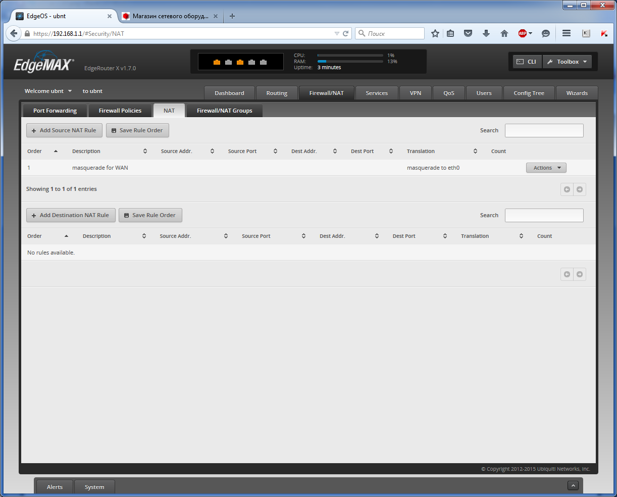The height and width of the screenshot is (497, 617).
Task: Expand the Welcome ubnt user dropdown
Action: coord(48,91)
